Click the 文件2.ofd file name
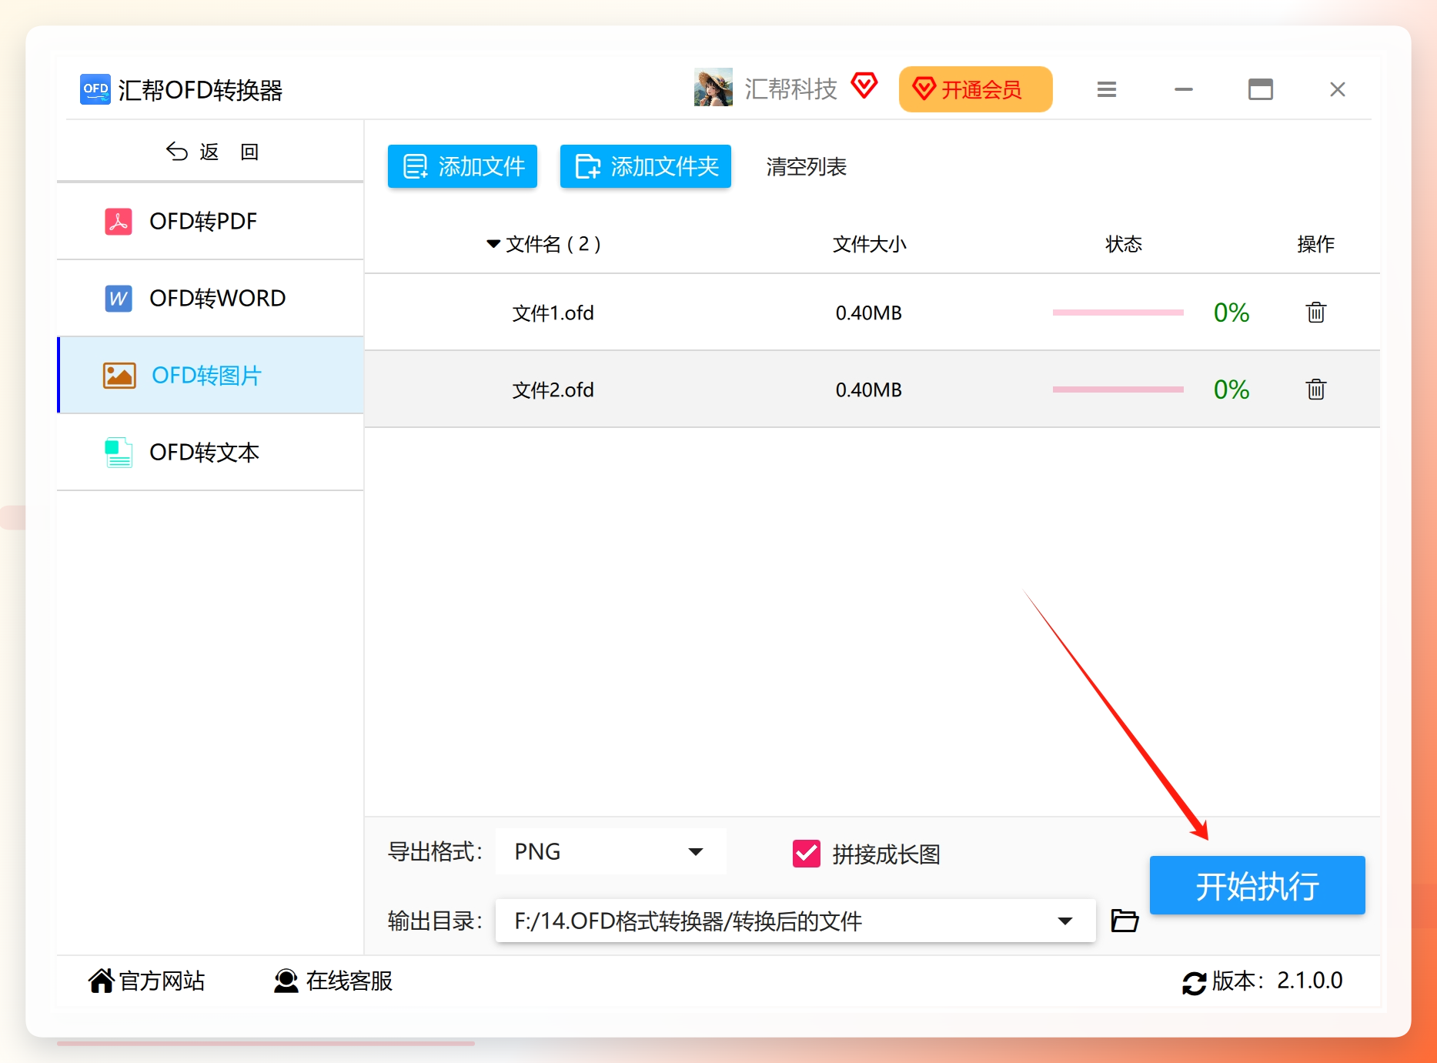The image size is (1437, 1063). tap(553, 390)
